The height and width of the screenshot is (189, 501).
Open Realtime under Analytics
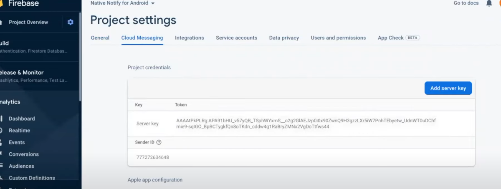coord(19,131)
